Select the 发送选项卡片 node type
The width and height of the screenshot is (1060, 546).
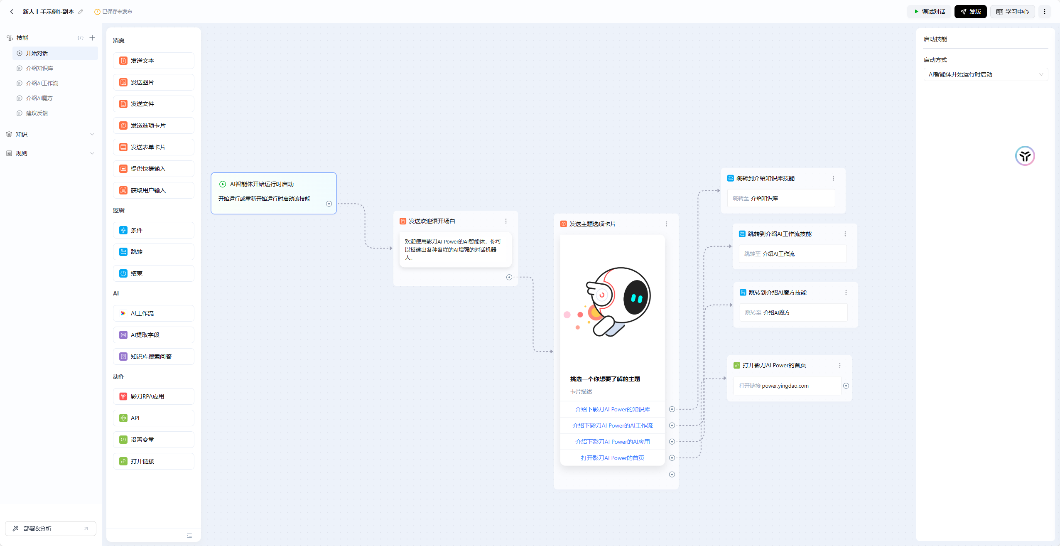tap(153, 125)
